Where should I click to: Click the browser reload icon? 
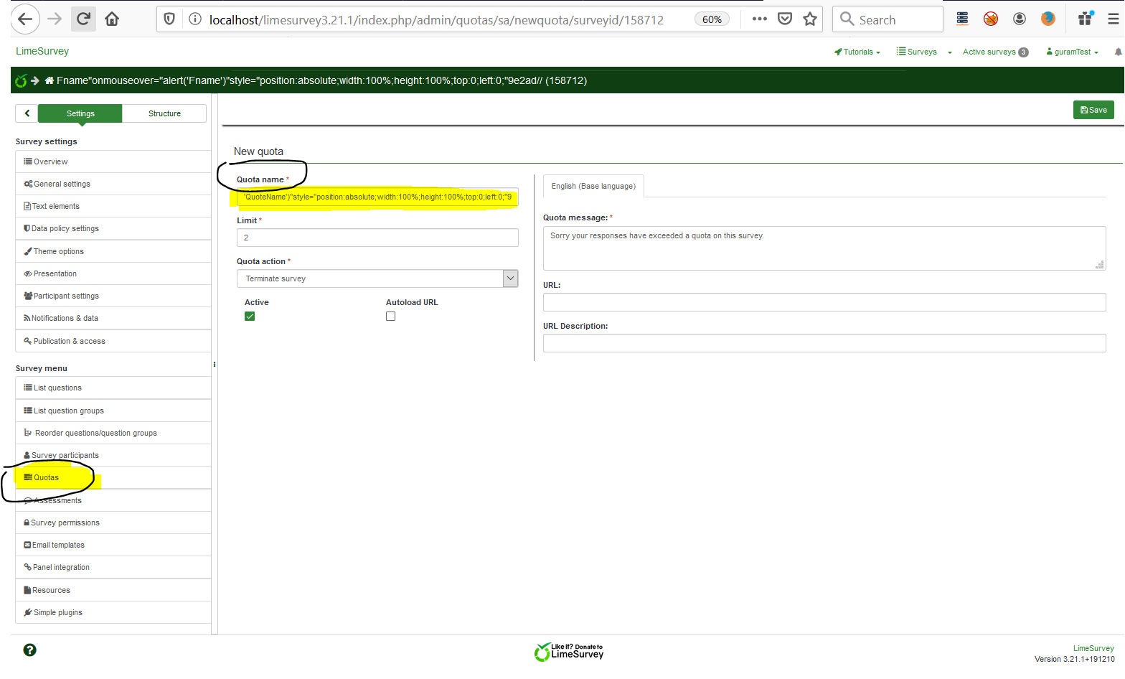(x=83, y=19)
